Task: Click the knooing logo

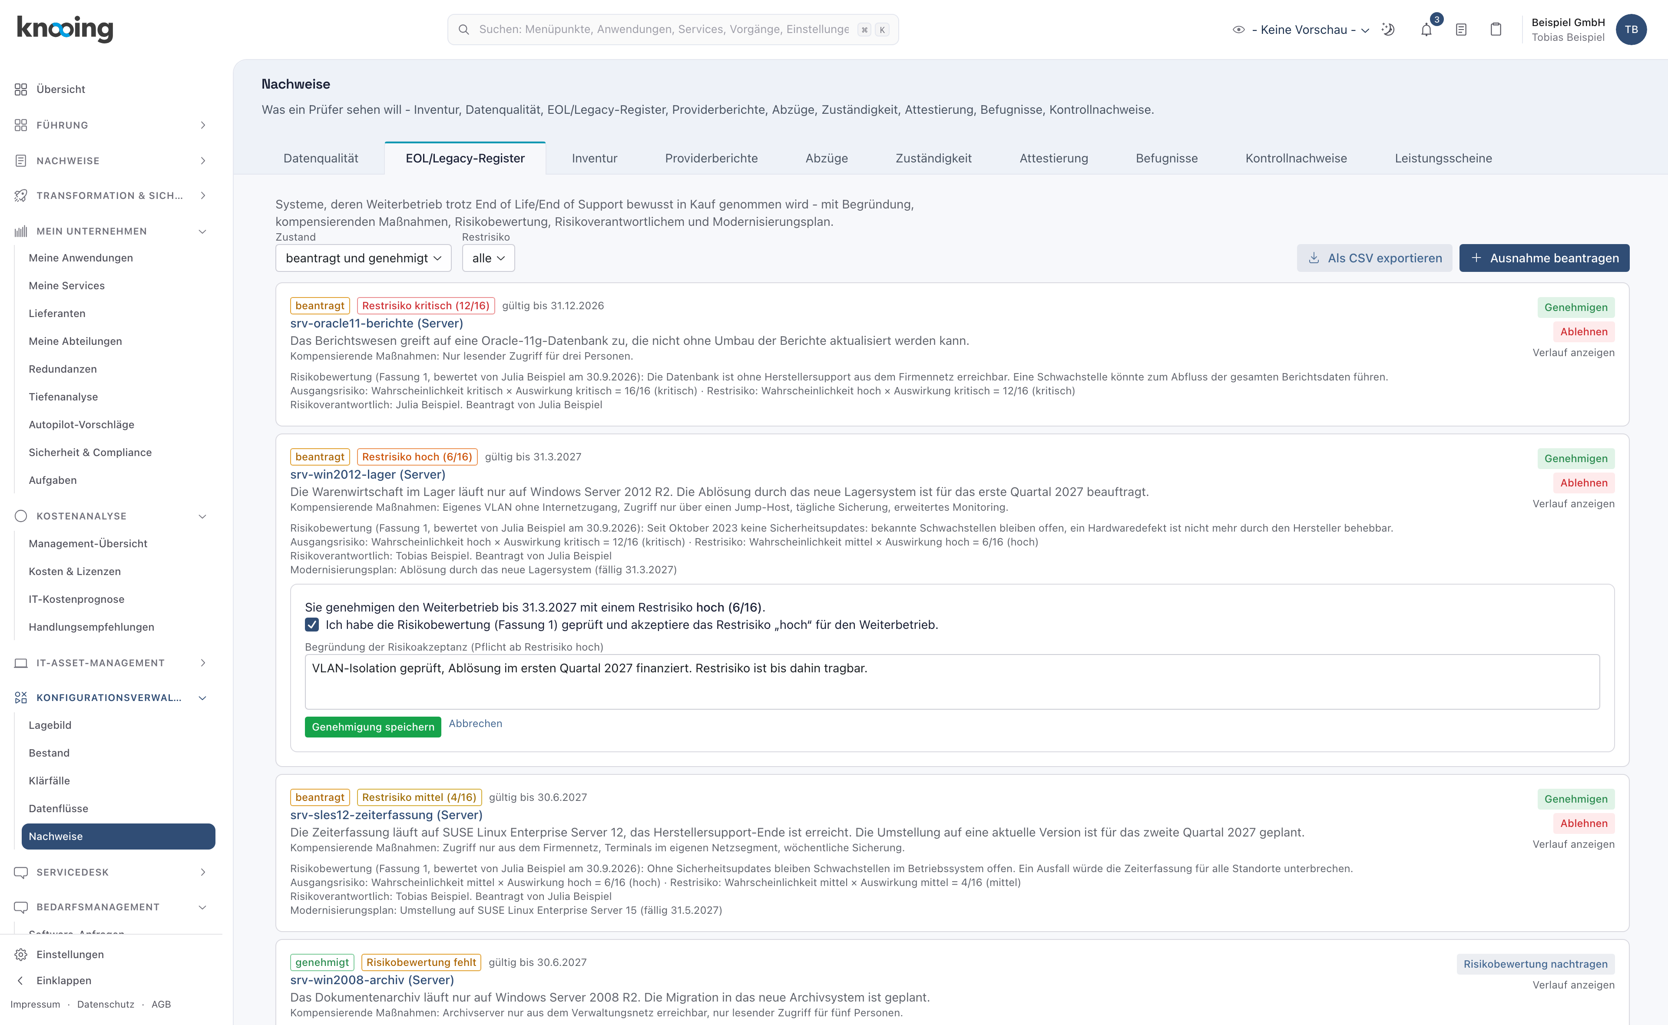Action: tap(65, 29)
